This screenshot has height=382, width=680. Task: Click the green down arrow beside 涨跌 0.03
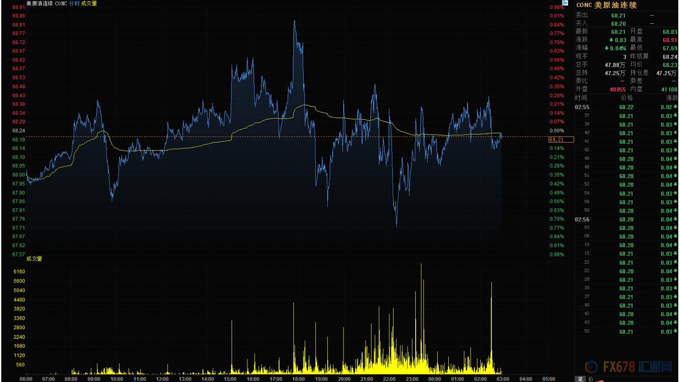click(x=611, y=40)
